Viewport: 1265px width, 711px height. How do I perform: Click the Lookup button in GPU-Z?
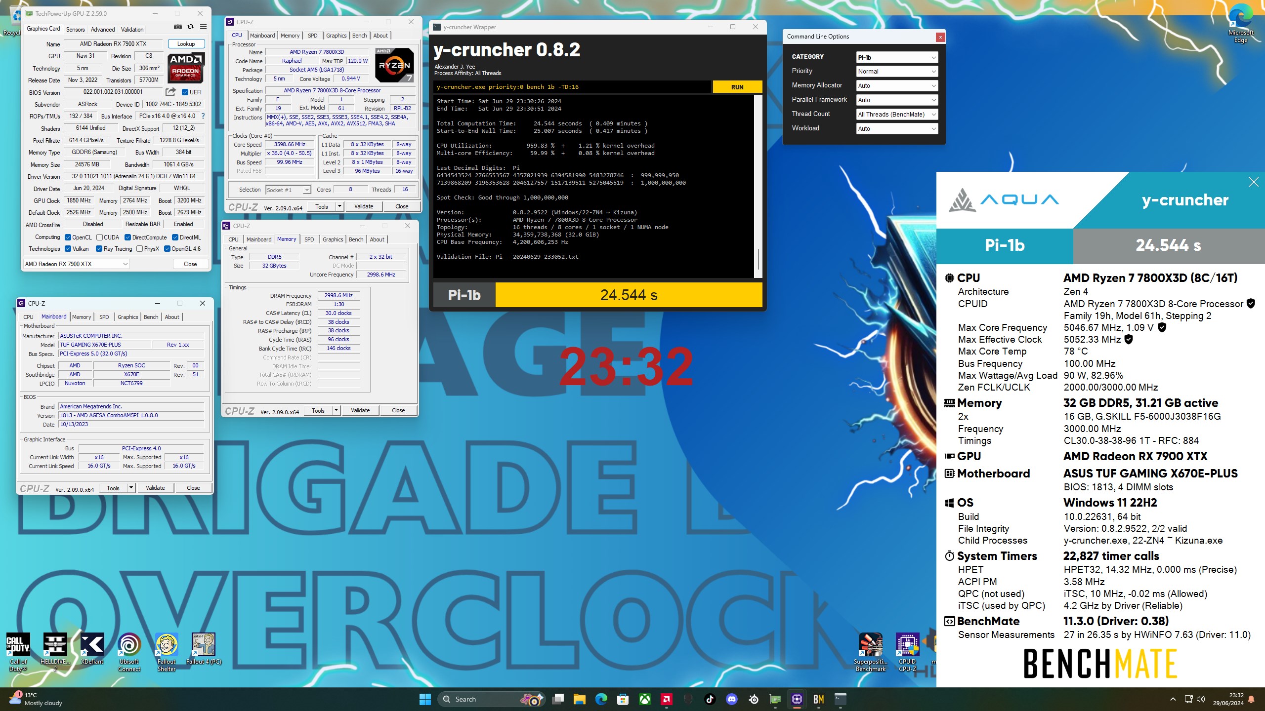(186, 44)
